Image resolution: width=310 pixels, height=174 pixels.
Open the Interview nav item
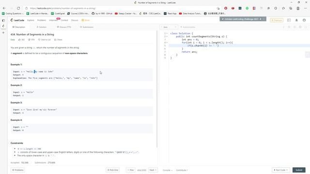coord(53,20)
